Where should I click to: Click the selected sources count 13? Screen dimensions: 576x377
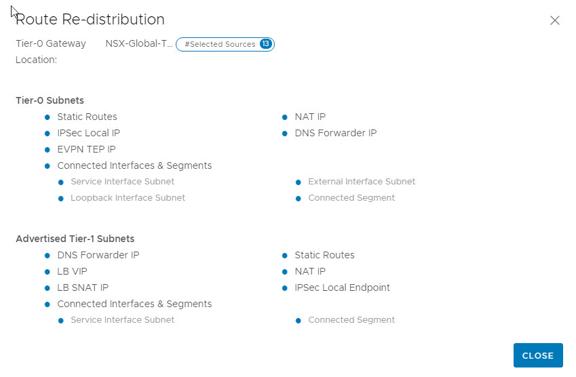coord(265,44)
